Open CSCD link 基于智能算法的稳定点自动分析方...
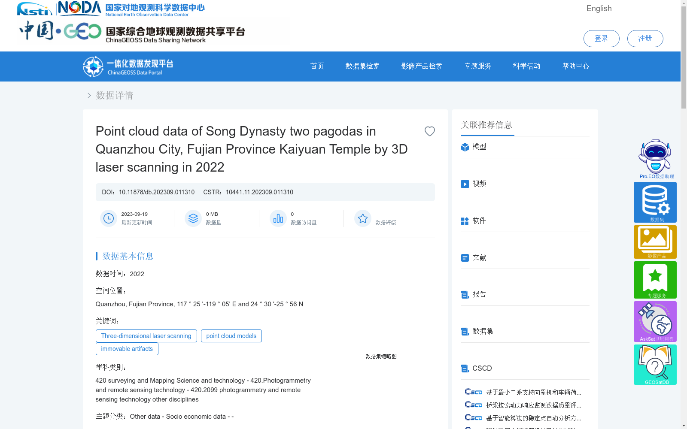 [x=534, y=418]
